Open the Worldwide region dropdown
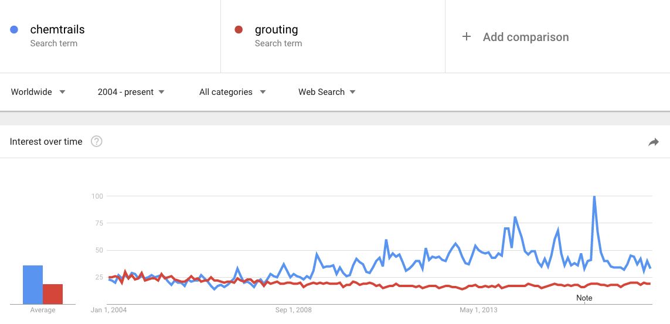This screenshot has height=324, width=670. [x=38, y=92]
